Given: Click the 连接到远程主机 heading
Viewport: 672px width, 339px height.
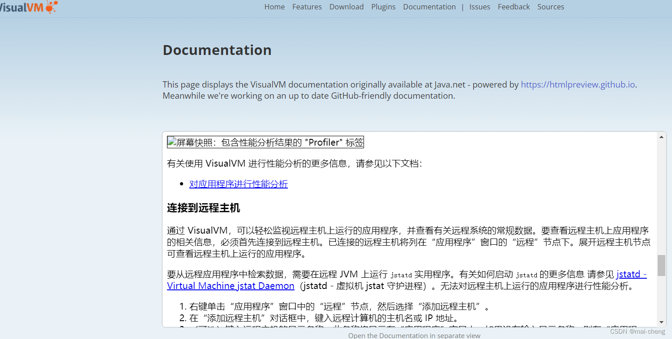Looking at the screenshot, I should 204,208.
